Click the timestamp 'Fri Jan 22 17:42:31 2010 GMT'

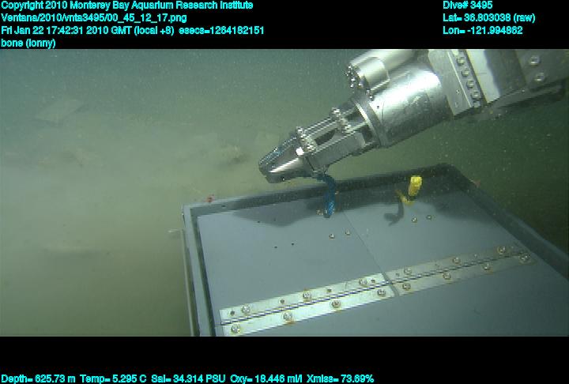coord(66,30)
